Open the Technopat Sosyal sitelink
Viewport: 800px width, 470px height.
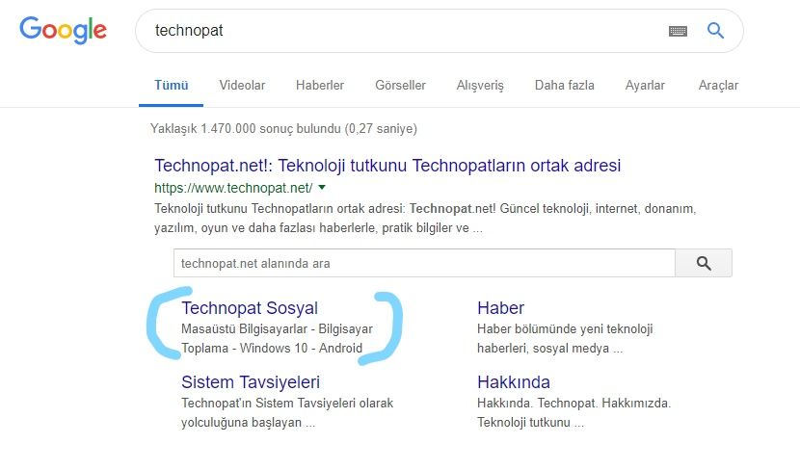[250, 308]
